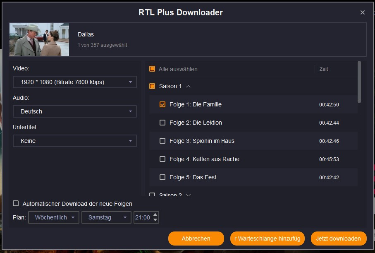This screenshot has width=375, height=253.
Task: Check Folge 5: Das Fest
Action: 162,177
